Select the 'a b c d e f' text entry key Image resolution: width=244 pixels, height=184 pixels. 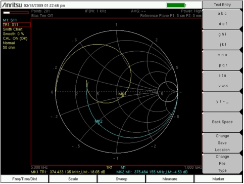[x=222, y=19]
